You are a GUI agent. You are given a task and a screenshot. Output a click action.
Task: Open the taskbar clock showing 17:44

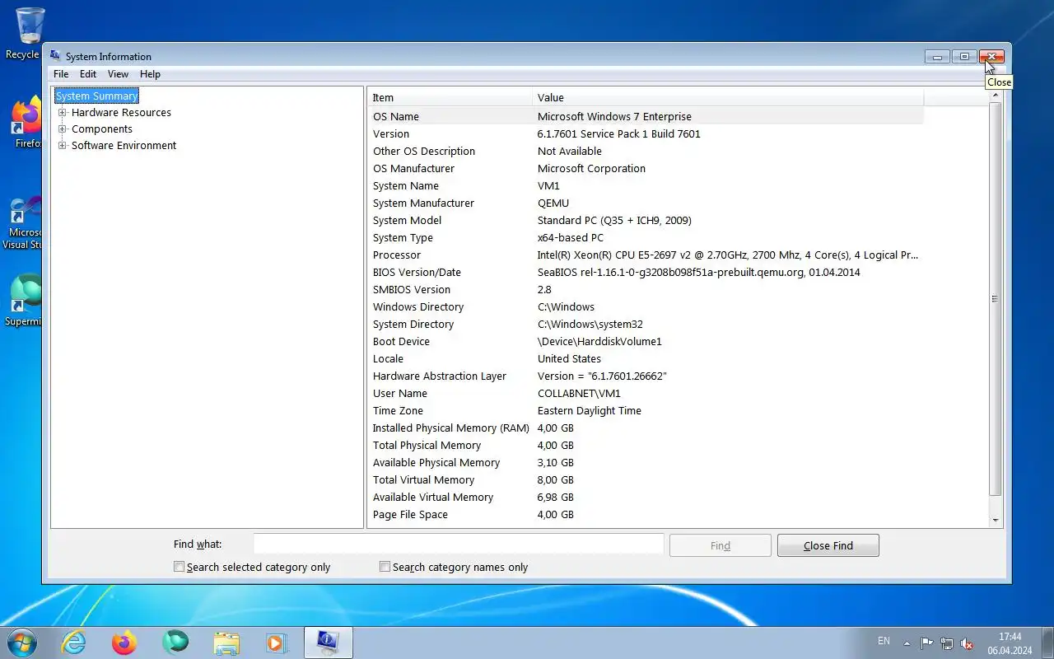[x=1010, y=643]
